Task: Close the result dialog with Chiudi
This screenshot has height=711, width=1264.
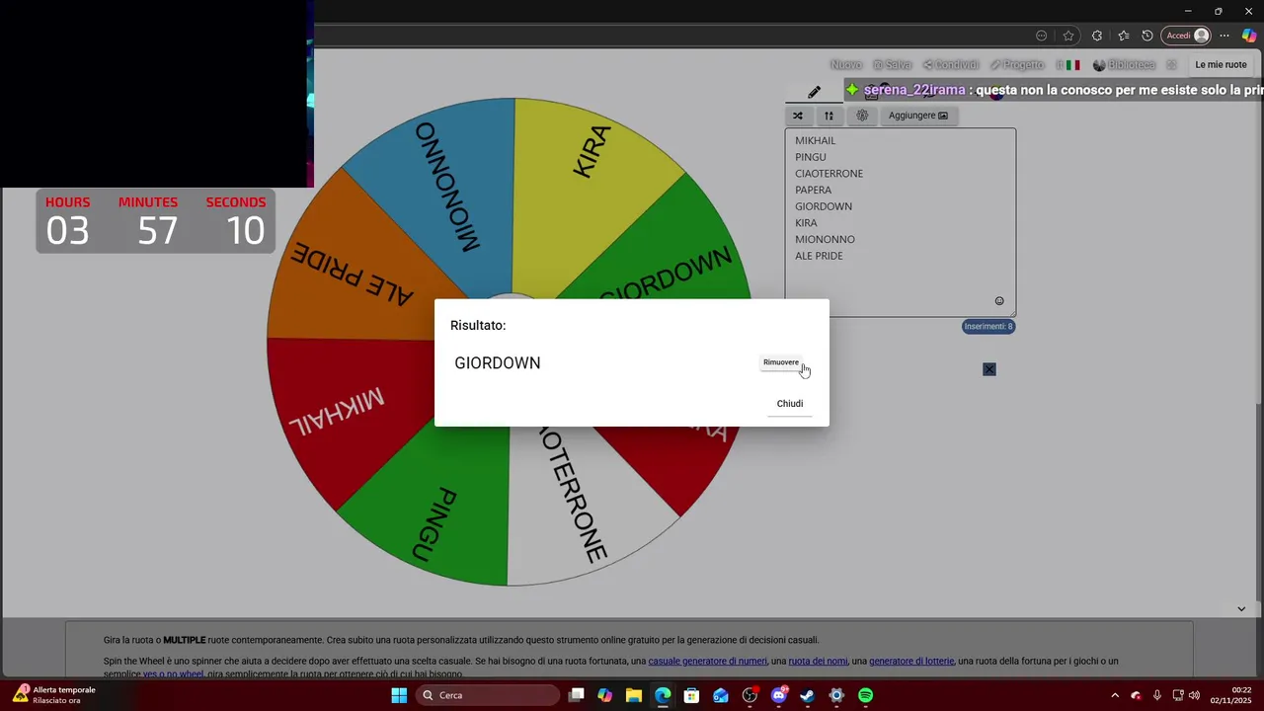Action: point(790,404)
